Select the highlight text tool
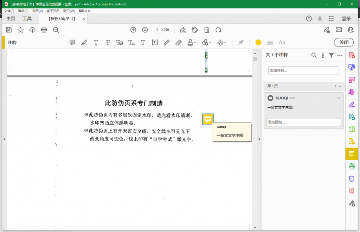This screenshot has height=232, width=360. pyautogui.click(x=84, y=43)
